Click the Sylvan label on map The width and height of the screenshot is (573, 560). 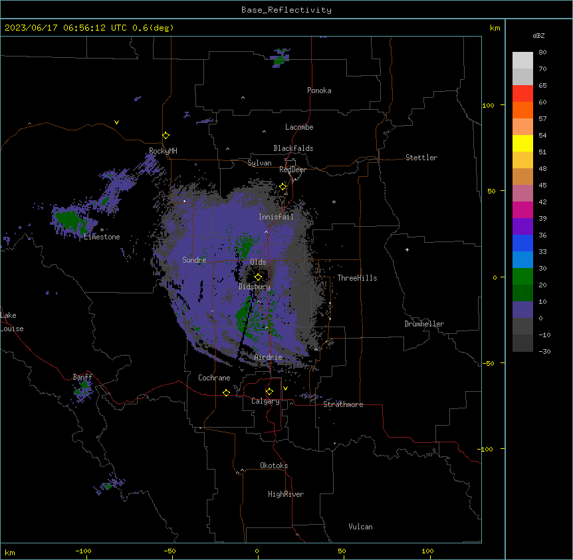point(259,163)
